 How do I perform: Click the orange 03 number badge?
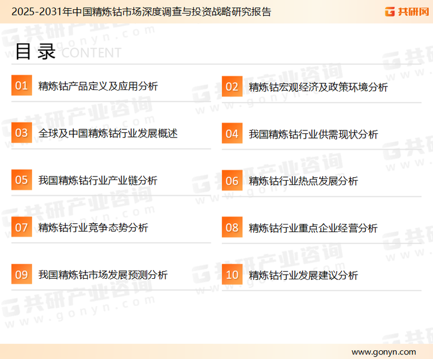[21, 133]
